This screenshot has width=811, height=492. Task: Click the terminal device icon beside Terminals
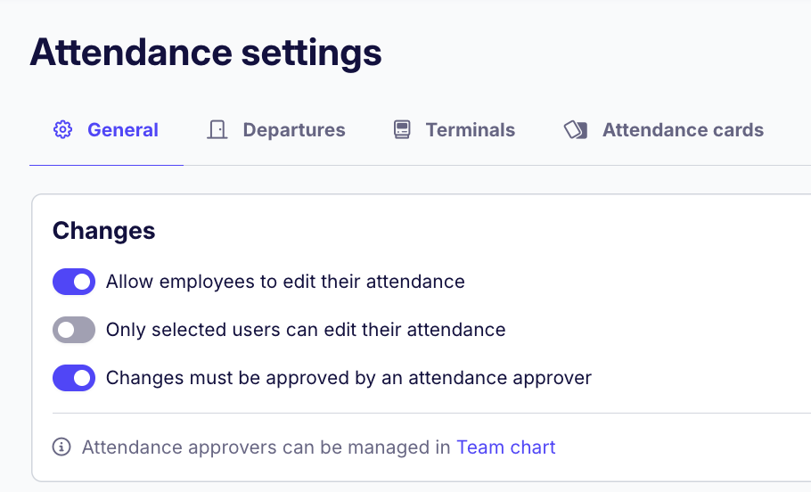[401, 130]
